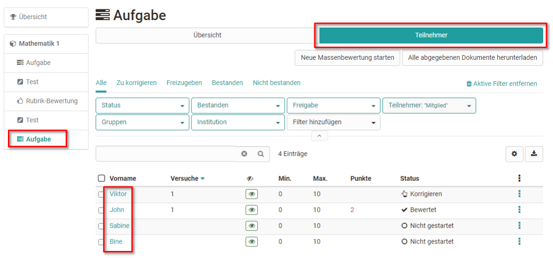
Task: Open participant John's link
Action: (x=117, y=210)
